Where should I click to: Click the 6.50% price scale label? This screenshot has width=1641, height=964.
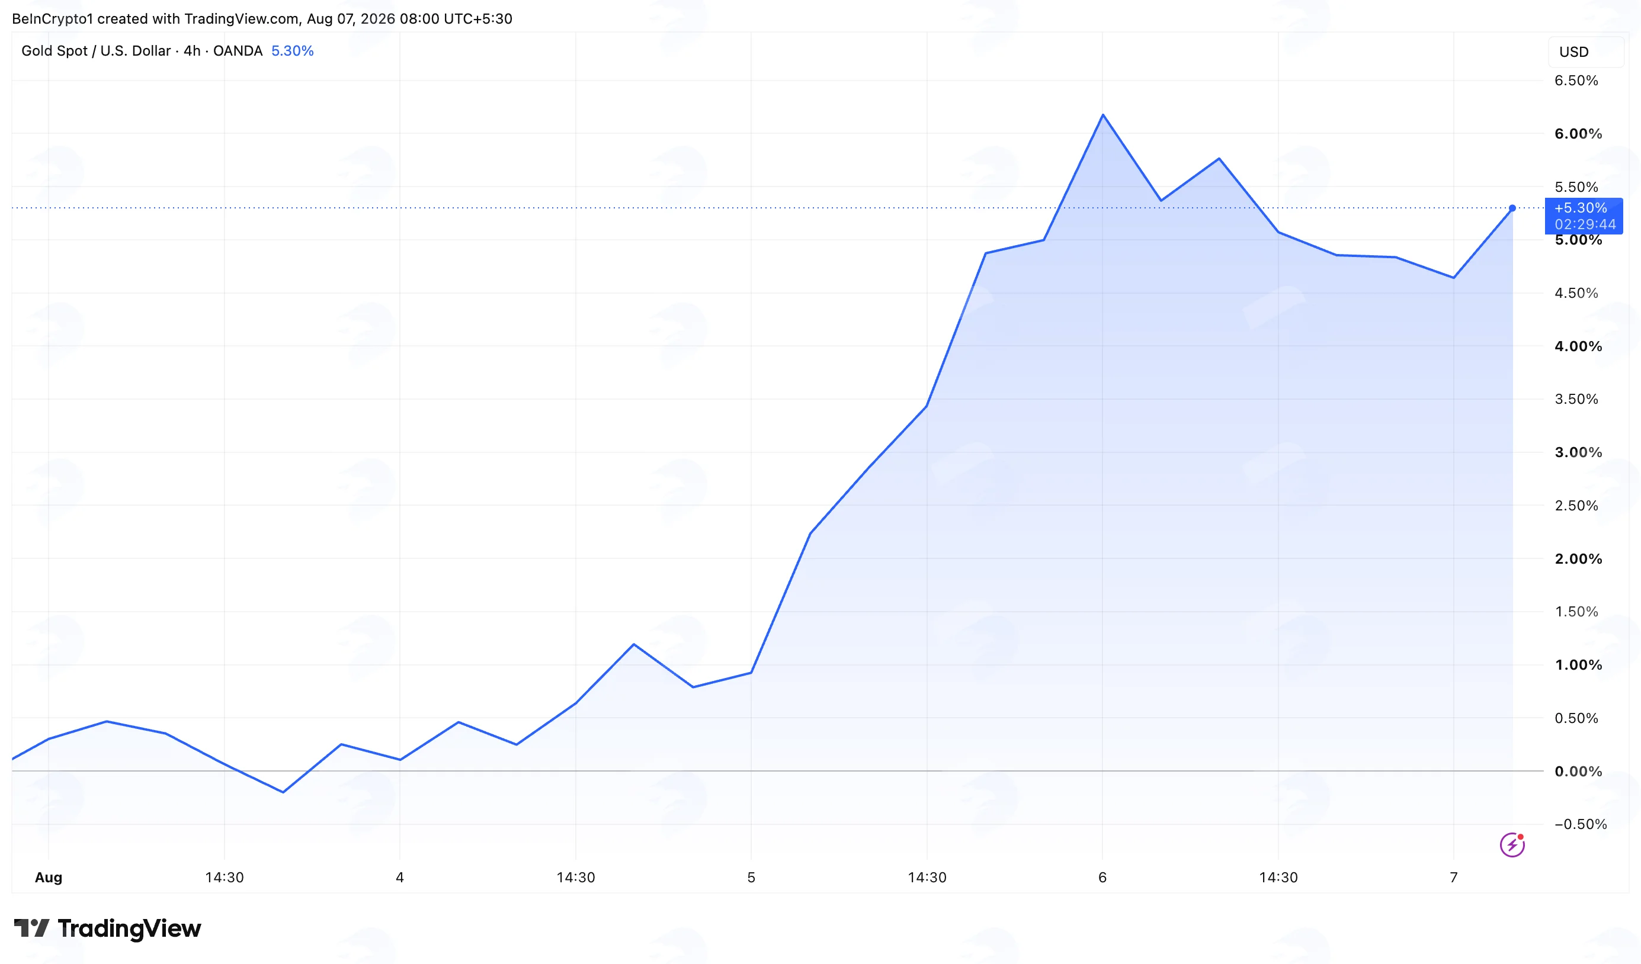[x=1576, y=81]
